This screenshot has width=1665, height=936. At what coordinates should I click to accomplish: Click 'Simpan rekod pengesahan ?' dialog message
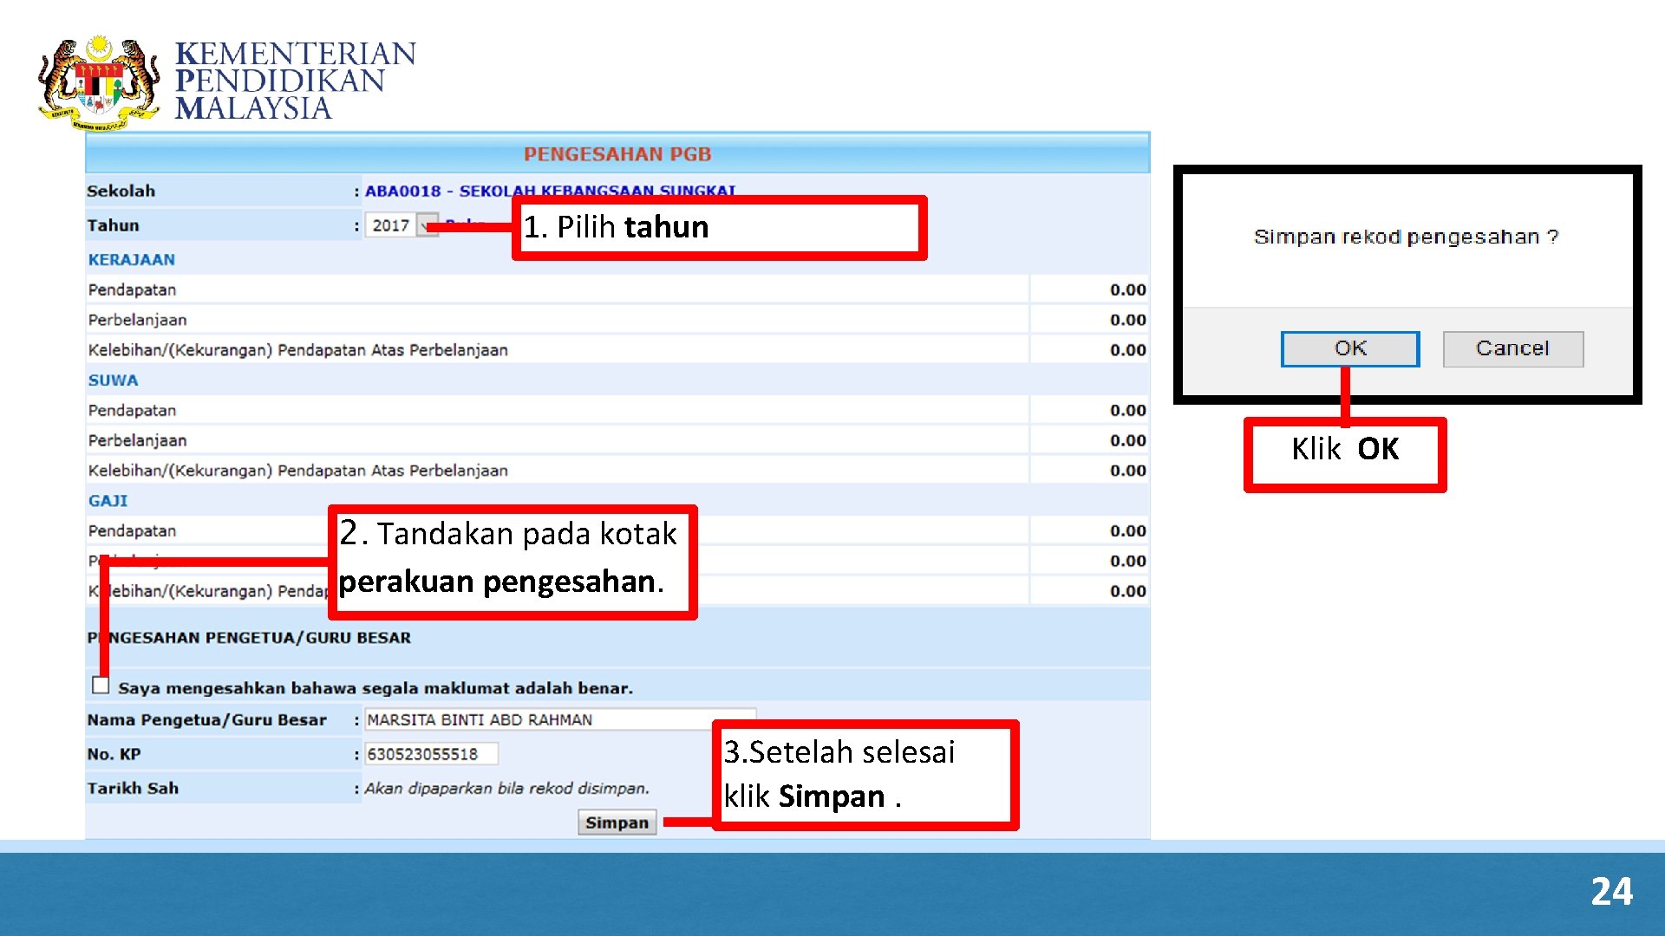1406,237
